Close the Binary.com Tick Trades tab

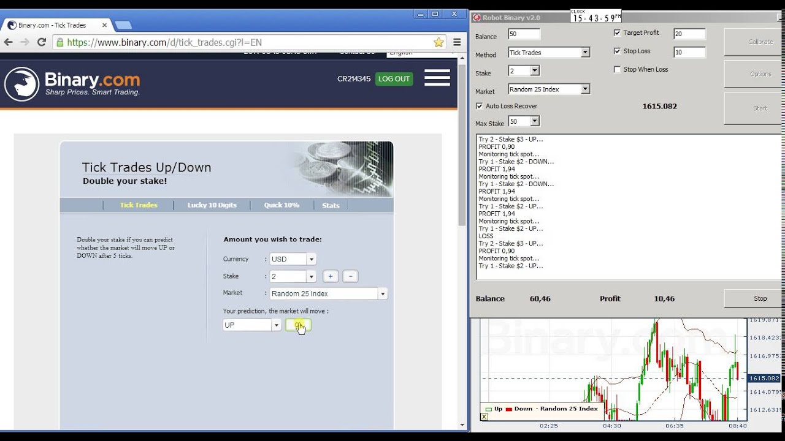[x=105, y=25]
